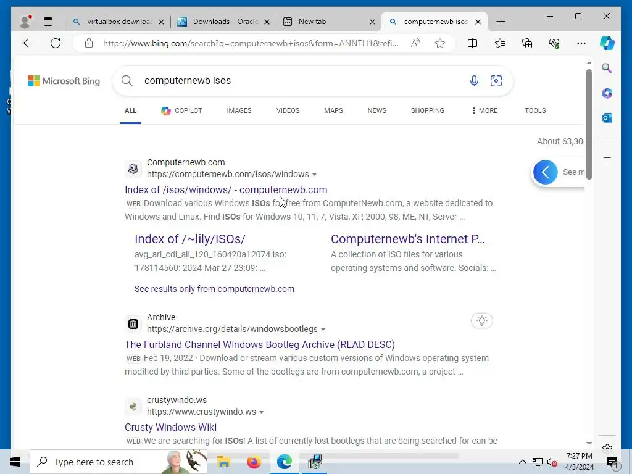Click the Windows taskbar search box
632x474 pixels.
(118, 462)
